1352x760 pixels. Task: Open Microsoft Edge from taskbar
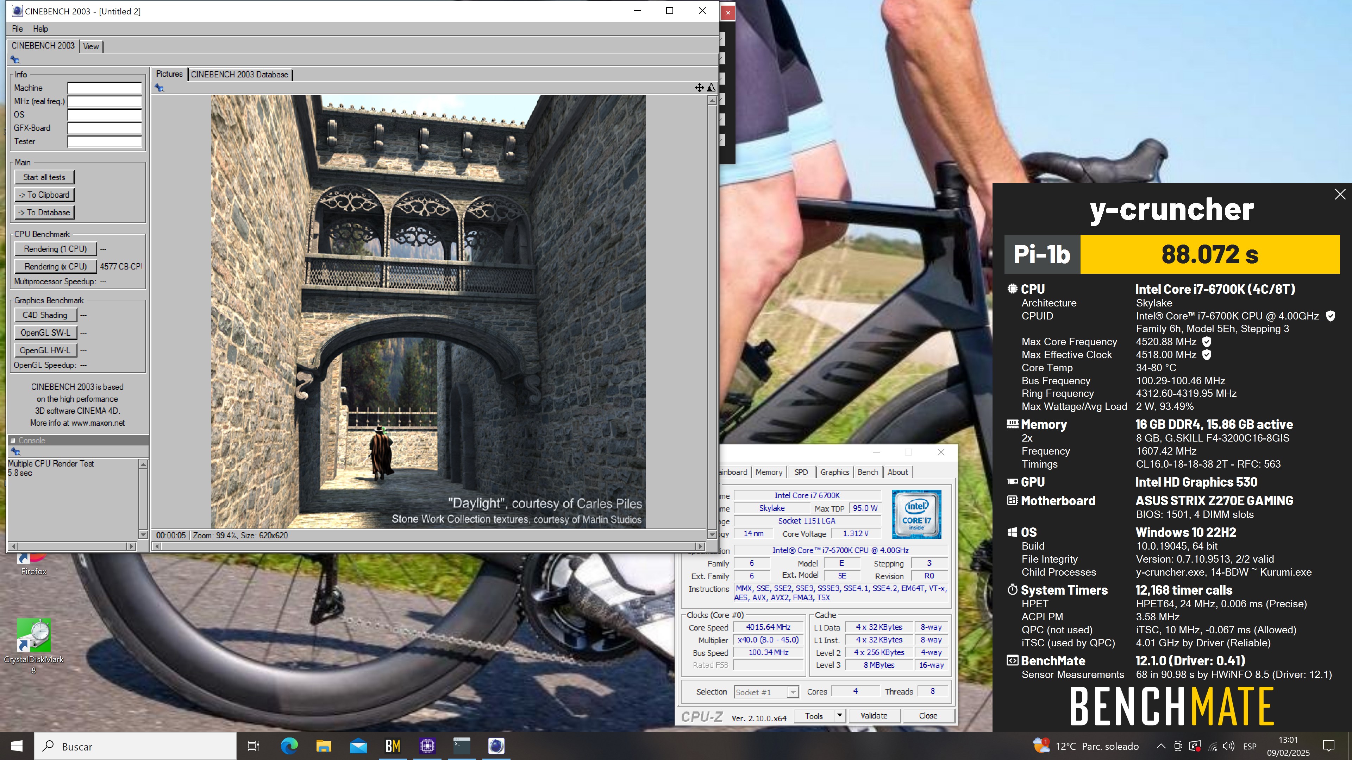pos(289,746)
